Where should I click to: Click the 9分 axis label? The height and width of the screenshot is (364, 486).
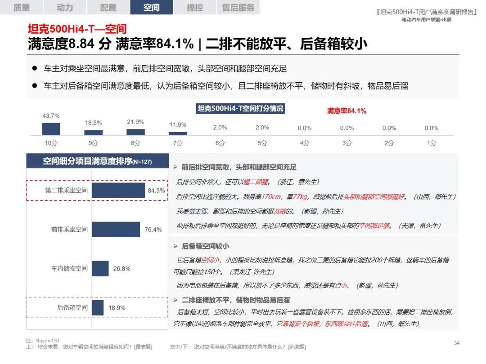coord(93,143)
